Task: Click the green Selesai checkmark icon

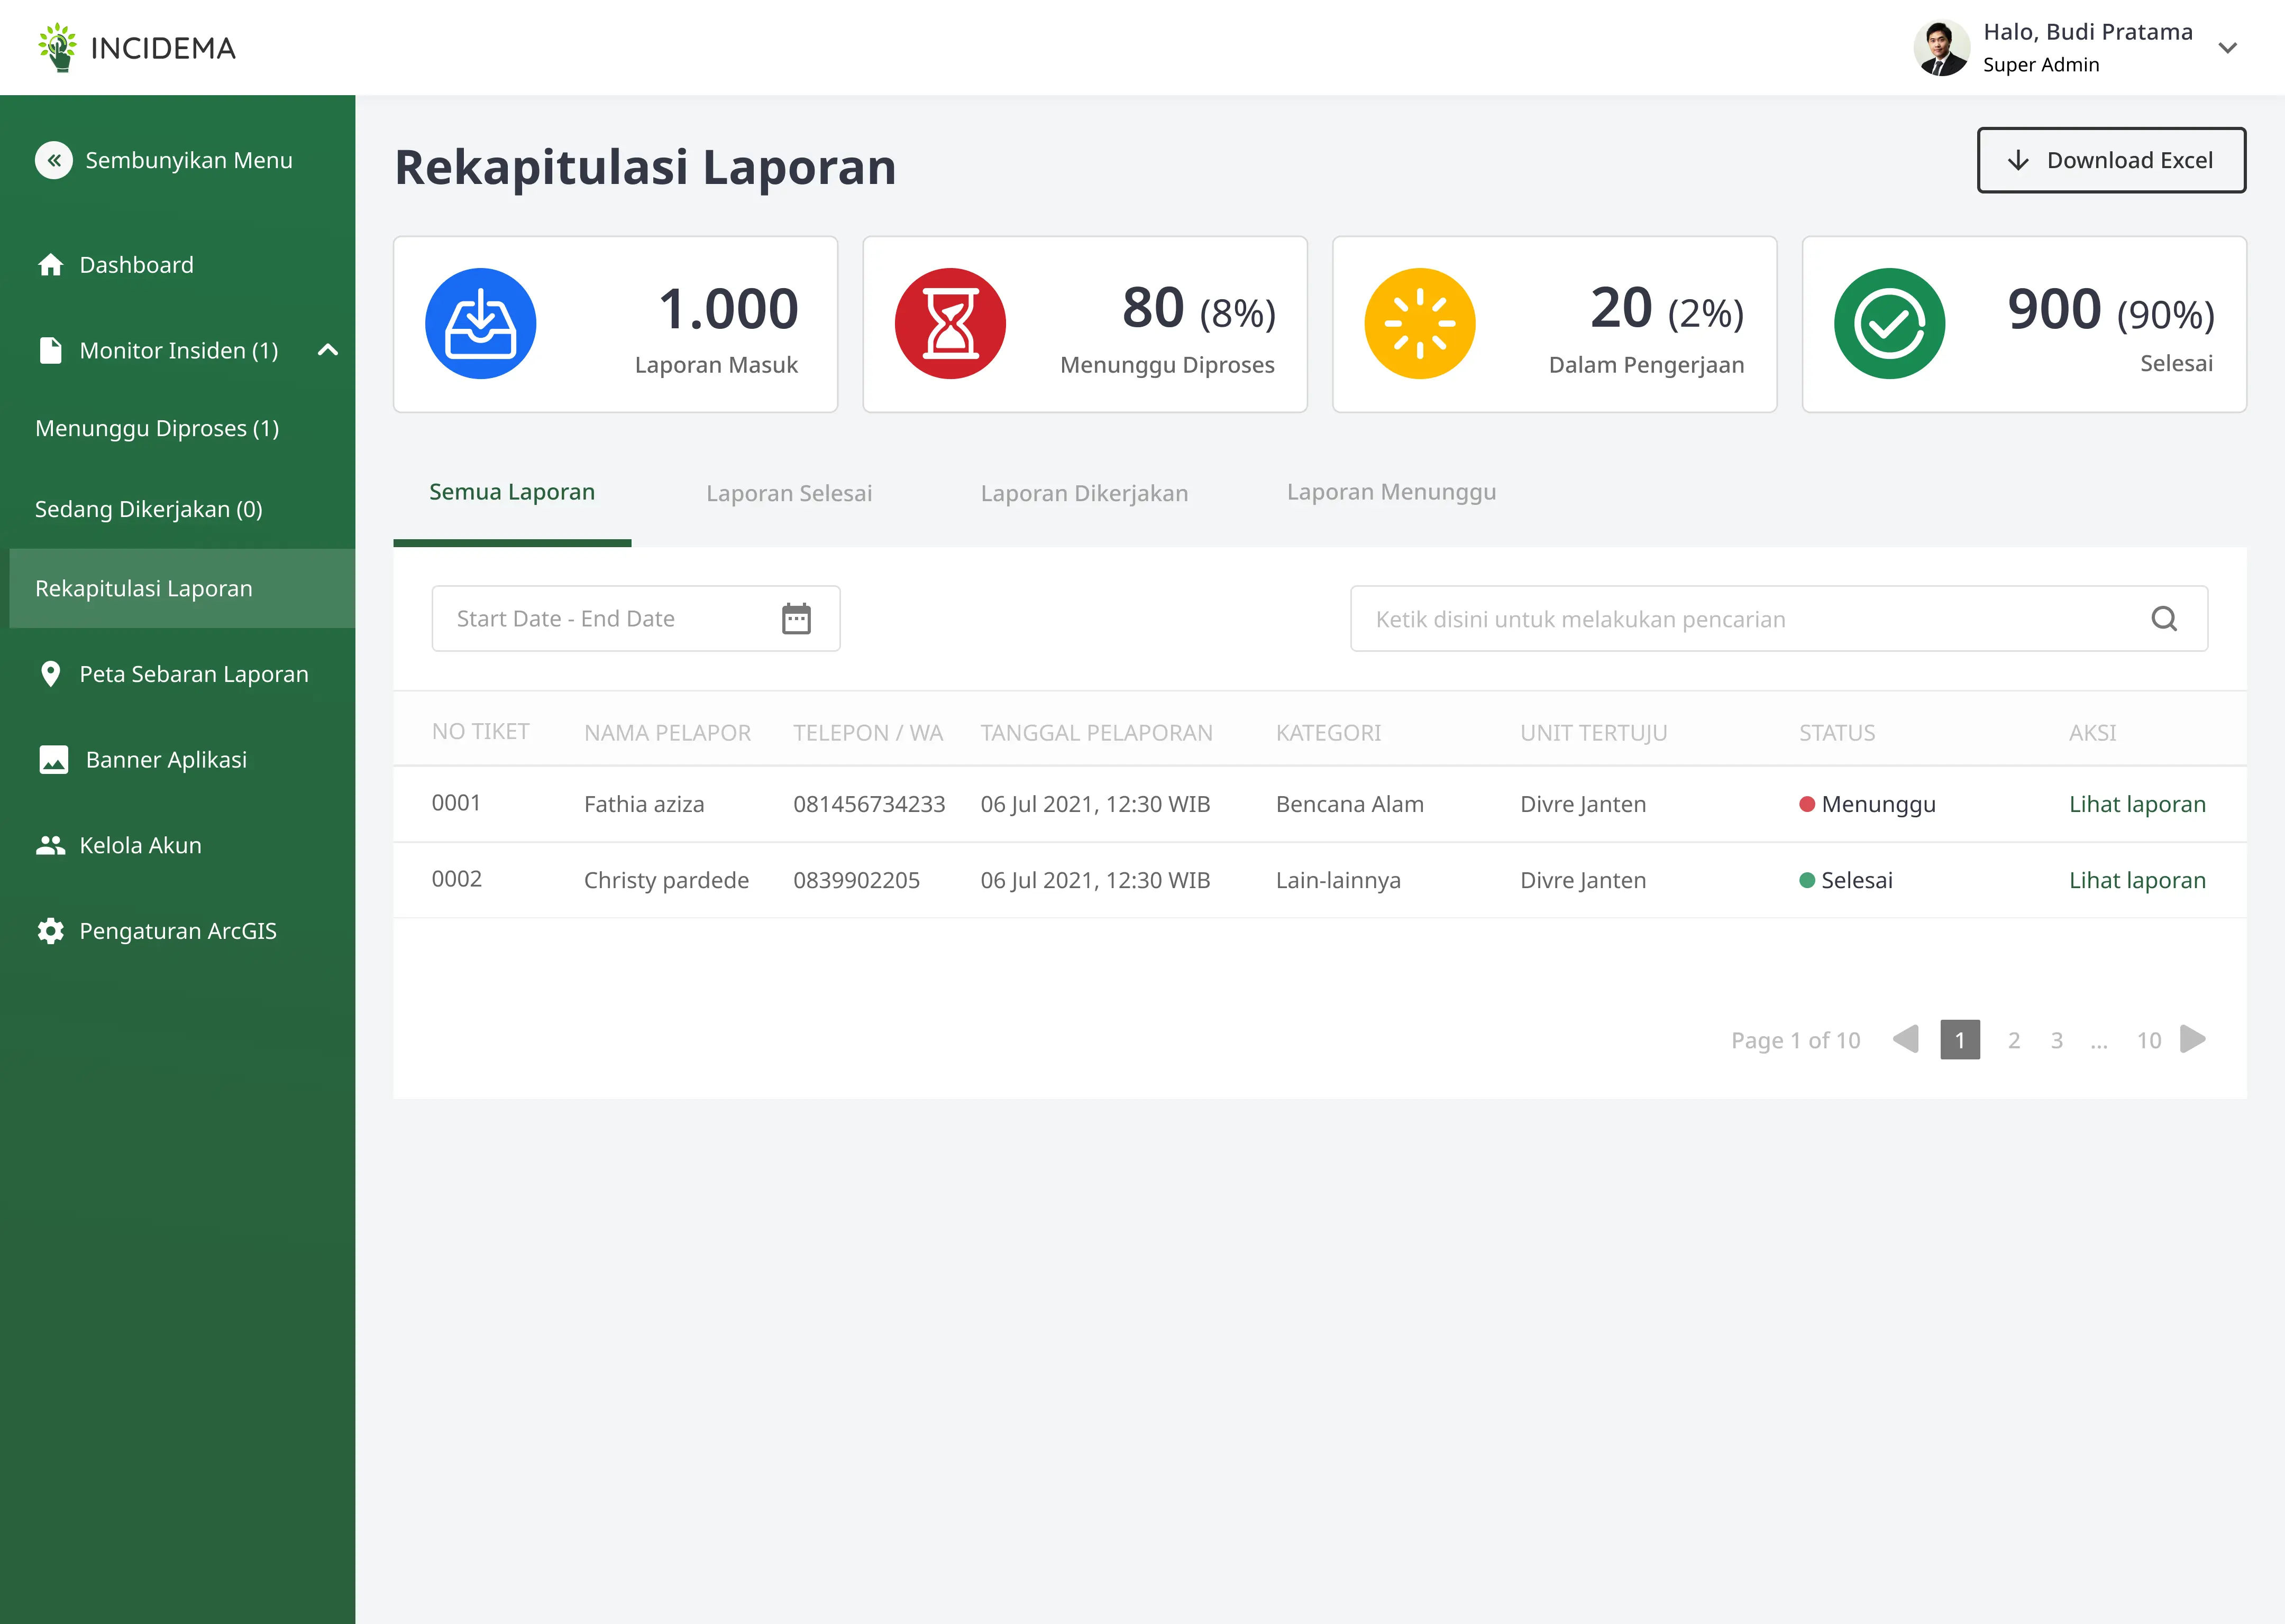Action: pyautogui.click(x=1890, y=324)
